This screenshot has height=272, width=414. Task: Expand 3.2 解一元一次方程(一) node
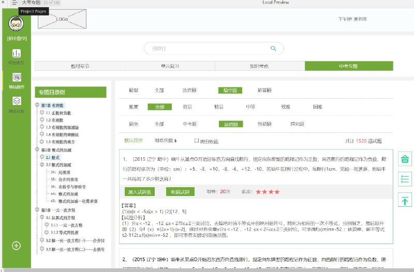click(x=42, y=240)
